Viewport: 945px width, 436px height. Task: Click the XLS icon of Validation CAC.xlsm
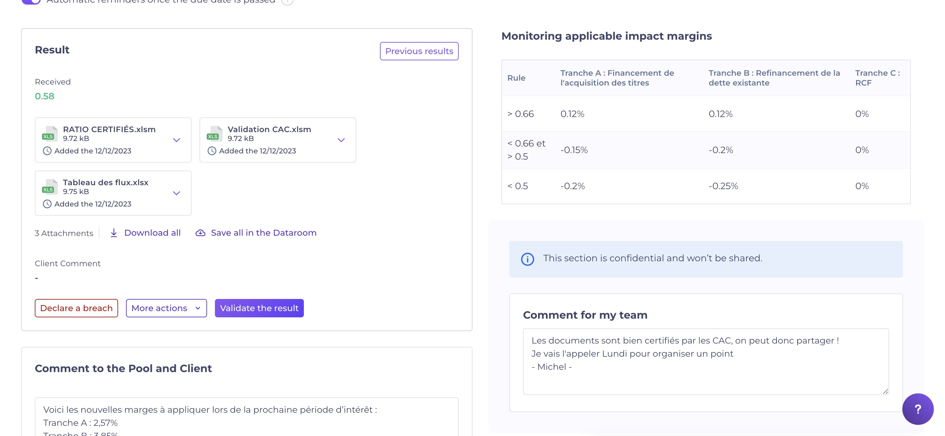[x=214, y=133]
